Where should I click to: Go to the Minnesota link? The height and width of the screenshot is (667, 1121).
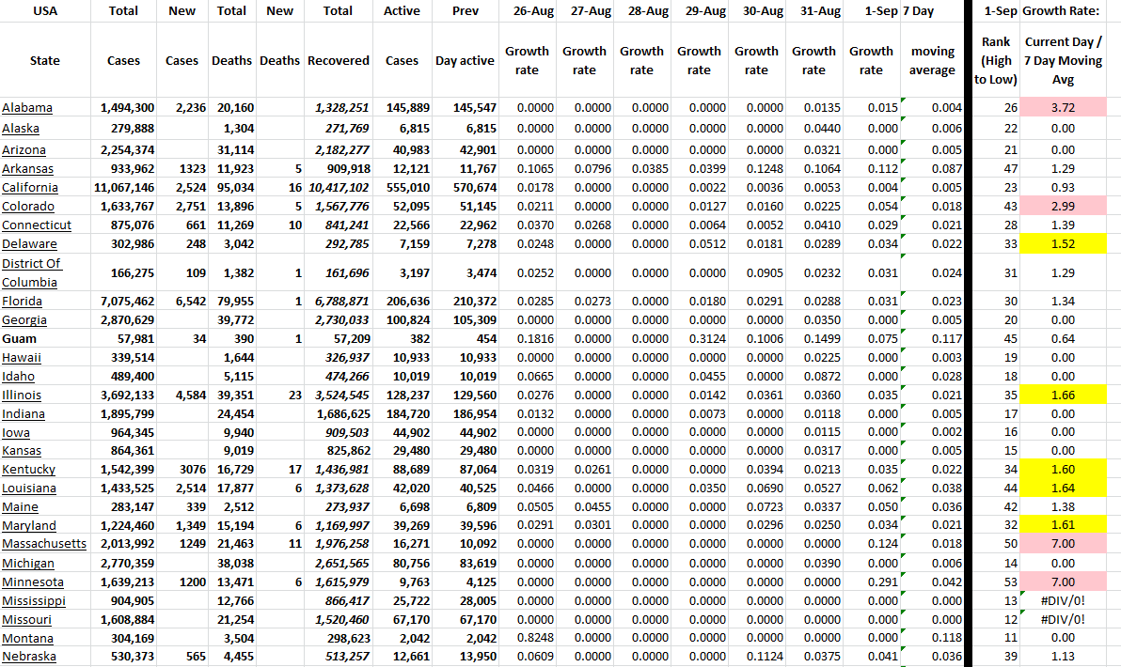[x=33, y=582]
